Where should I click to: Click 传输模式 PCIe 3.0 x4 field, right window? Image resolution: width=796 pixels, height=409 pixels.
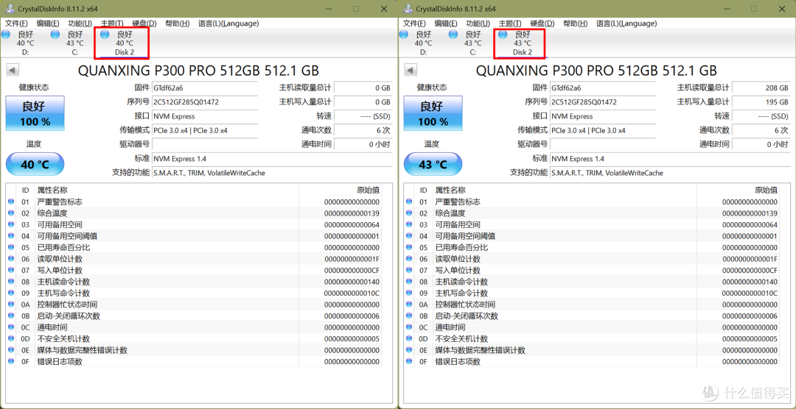pyautogui.click(x=603, y=130)
